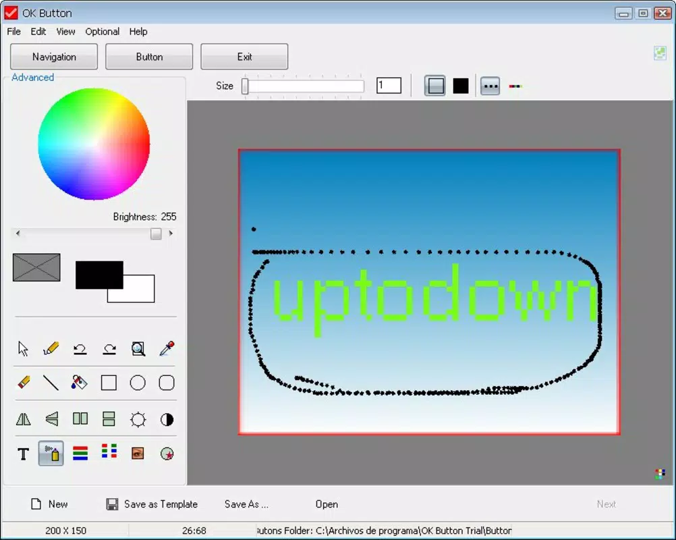This screenshot has width=676, height=540.
Task: Click the circle with star icon
Action: (x=167, y=454)
